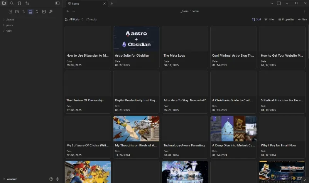The width and height of the screenshot is (309, 183).
Task: Create a new folder in the file explorer
Action: [17, 12]
